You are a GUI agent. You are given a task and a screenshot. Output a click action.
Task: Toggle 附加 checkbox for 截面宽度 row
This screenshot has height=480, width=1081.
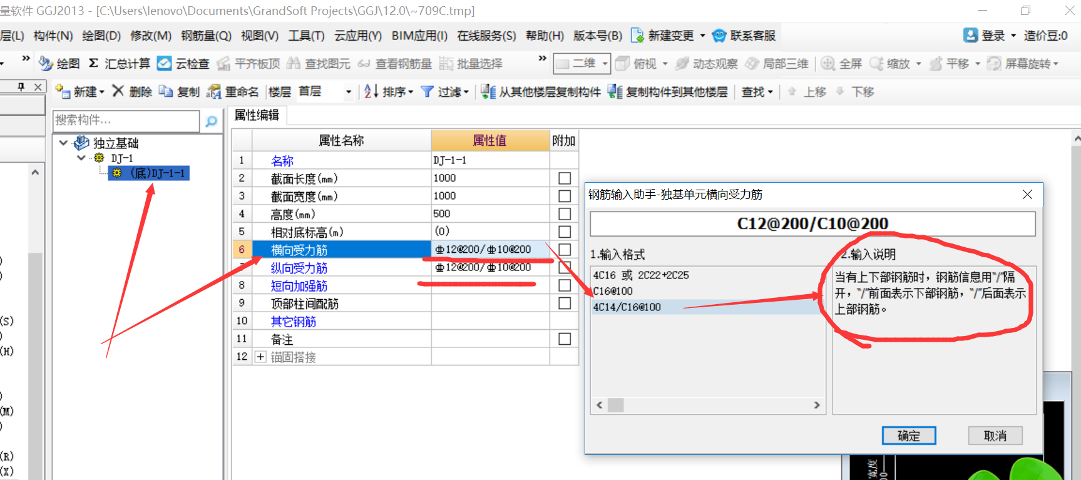click(x=565, y=196)
